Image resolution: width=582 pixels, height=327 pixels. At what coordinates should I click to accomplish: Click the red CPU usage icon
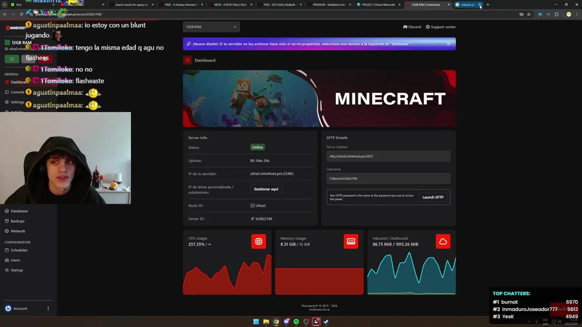click(x=259, y=242)
